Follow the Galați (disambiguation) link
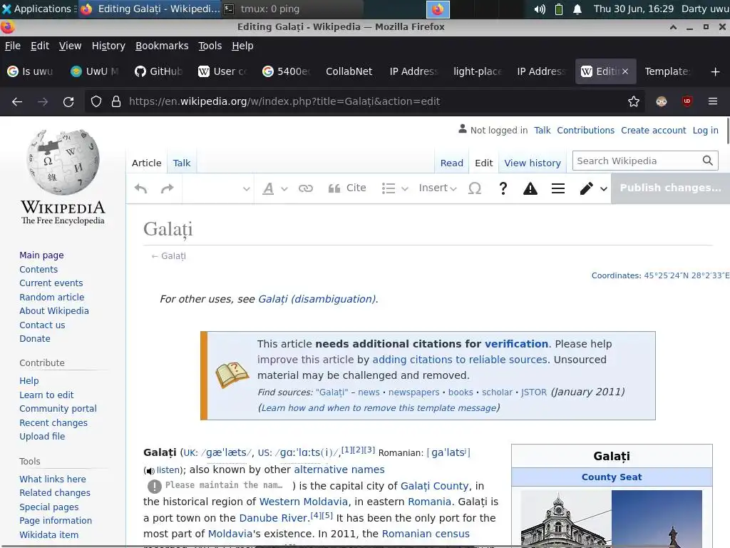 [317, 299]
